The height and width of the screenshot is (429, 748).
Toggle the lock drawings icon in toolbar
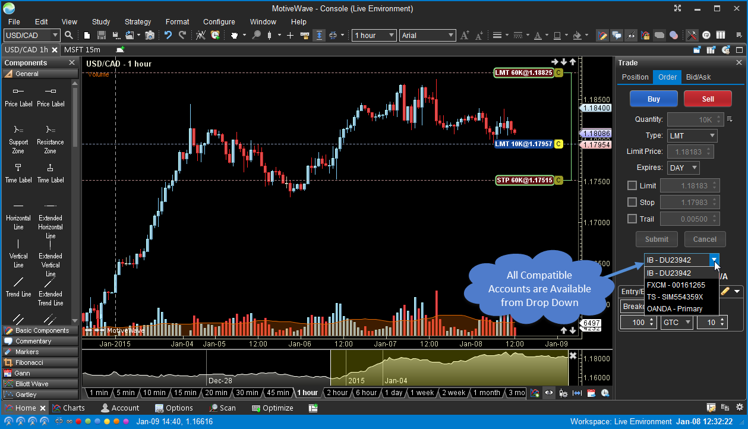[x=645, y=36]
